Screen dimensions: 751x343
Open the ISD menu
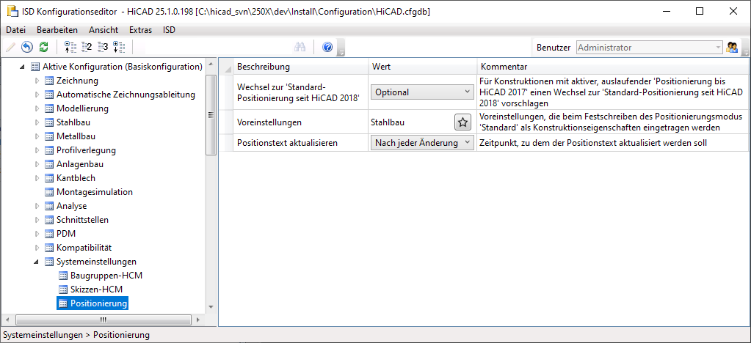(x=169, y=29)
